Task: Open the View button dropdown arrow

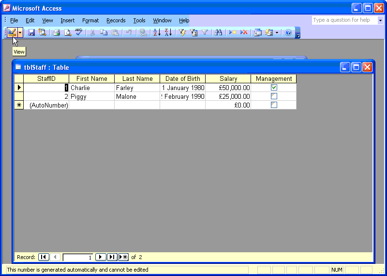Action: [20, 32]
